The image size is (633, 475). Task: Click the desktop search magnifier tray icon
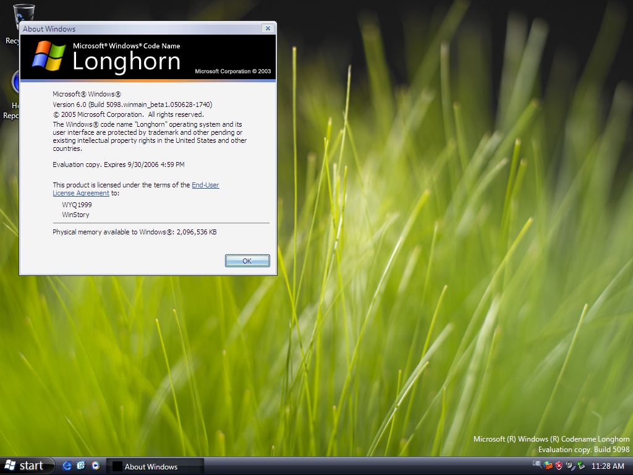pyautogui.click(x=537, y=464)
